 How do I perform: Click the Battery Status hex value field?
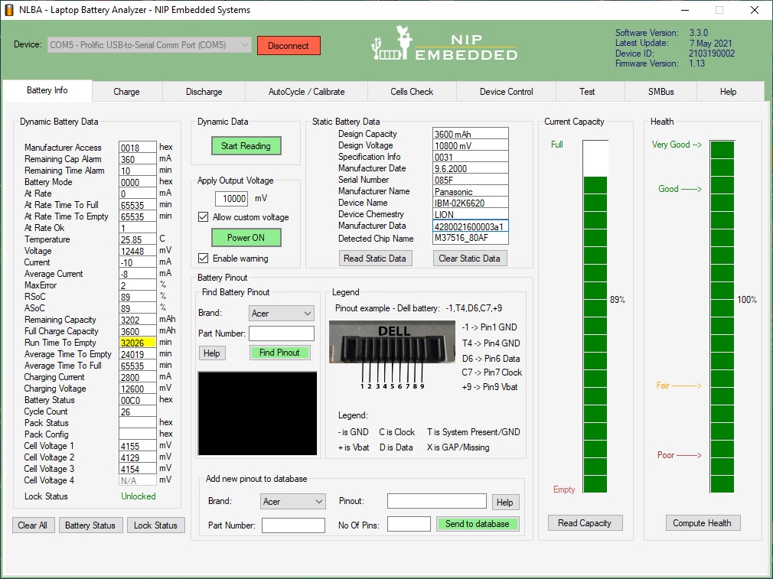[x=138, y=400]
